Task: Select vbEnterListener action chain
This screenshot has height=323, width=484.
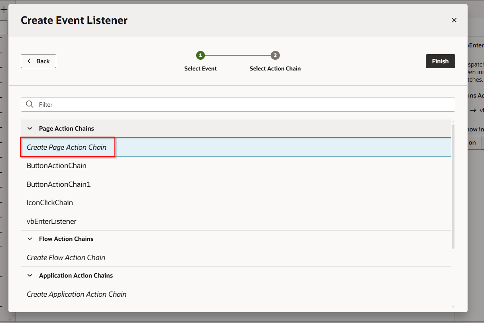Action: pyautogui.click(x=51, y=221)
